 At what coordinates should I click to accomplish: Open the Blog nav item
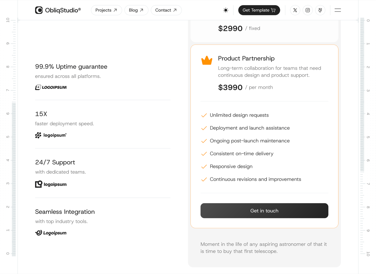136,10
